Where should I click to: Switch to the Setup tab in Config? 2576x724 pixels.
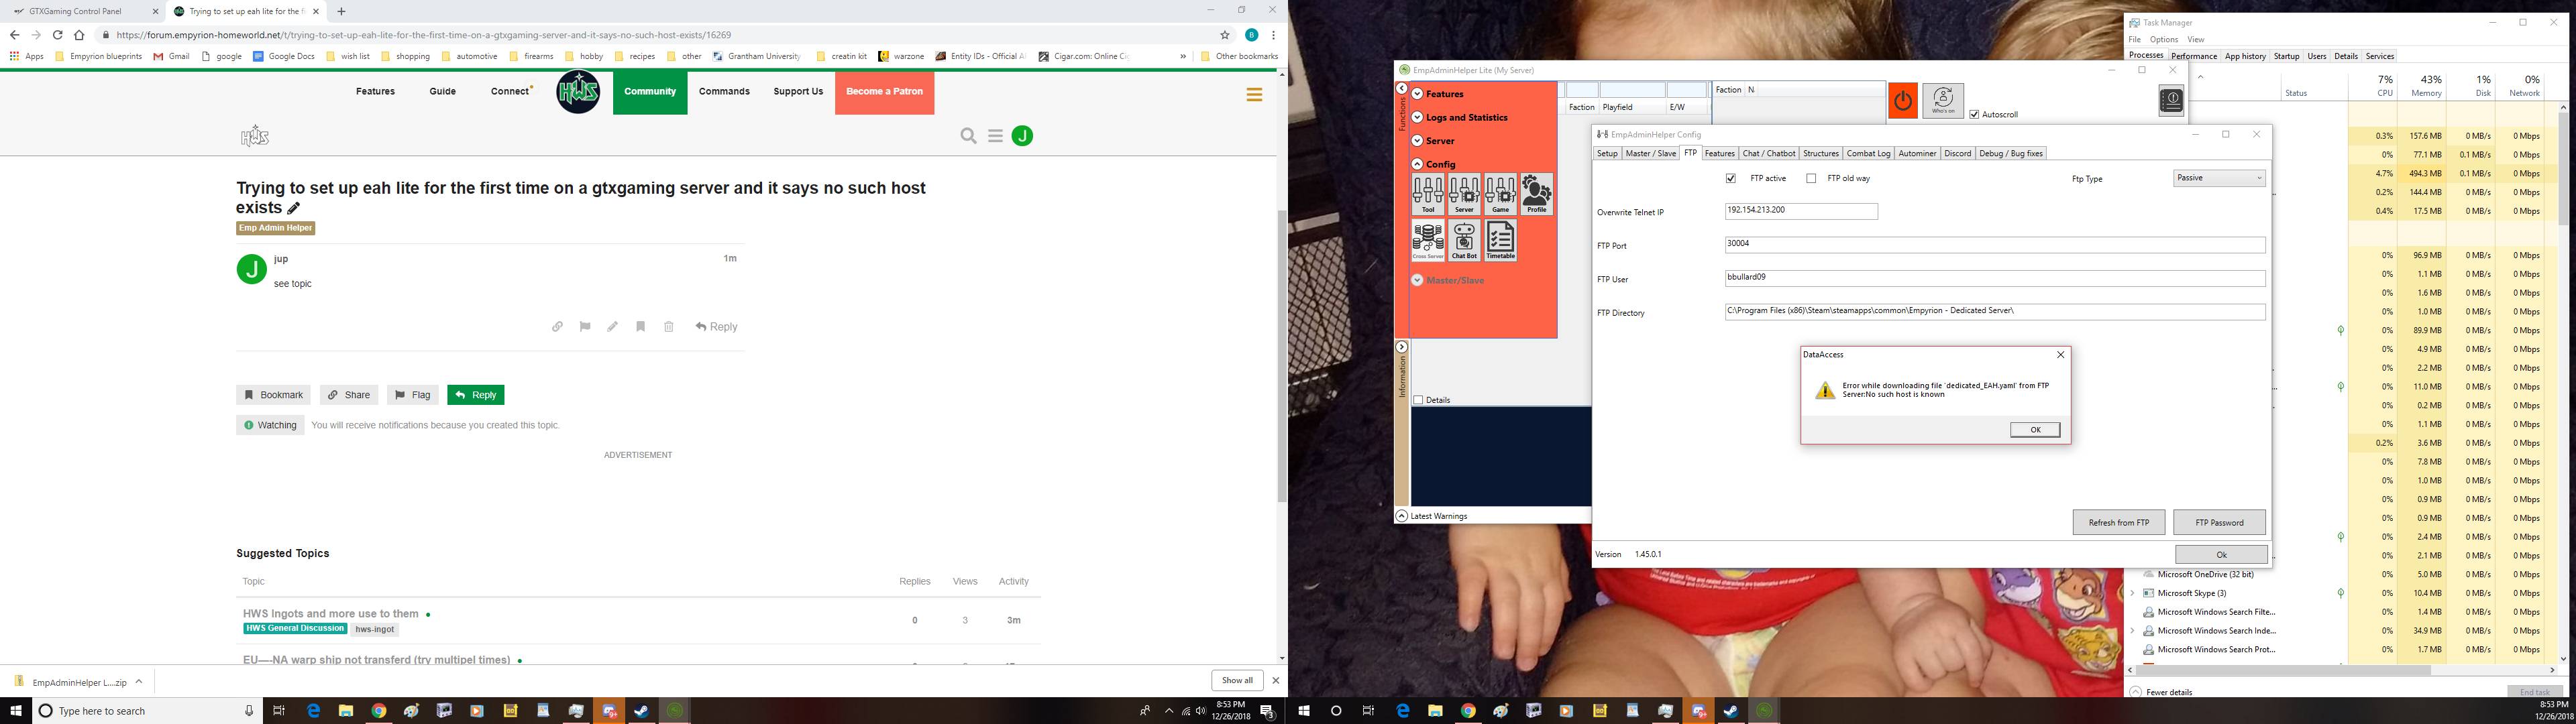pos(1606,153)
